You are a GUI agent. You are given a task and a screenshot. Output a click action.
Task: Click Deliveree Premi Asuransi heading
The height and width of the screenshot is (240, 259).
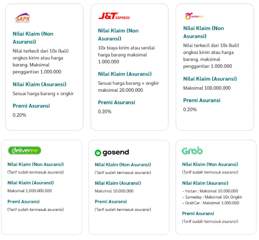(24, 201)
